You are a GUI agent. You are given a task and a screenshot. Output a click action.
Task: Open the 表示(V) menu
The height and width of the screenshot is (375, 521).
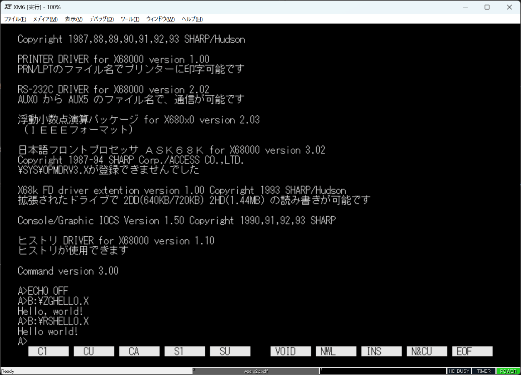click(x=74, y=19)
